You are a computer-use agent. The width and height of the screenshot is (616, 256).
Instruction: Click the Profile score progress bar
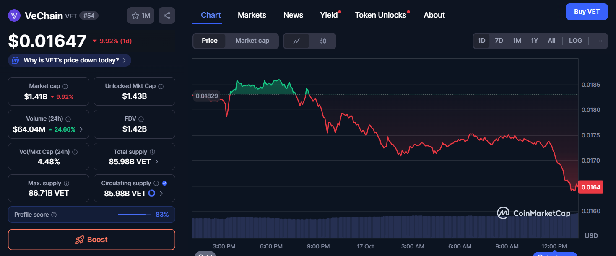(x=134, y=214)
